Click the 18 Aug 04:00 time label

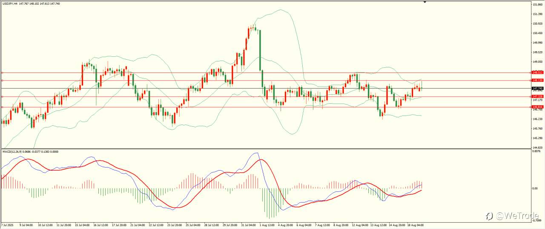[416, 225]
